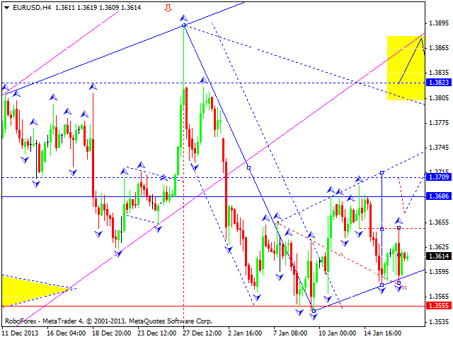
Task: Click price axis value 1.3775
Action: point(439,123)
